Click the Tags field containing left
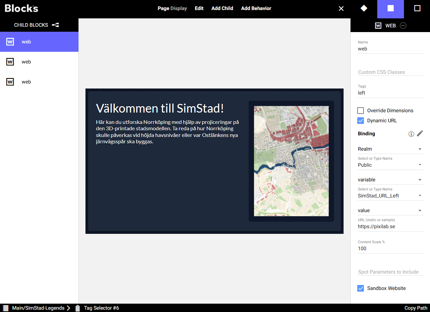This screenshot has width=430, height=312. pos(391,93)
